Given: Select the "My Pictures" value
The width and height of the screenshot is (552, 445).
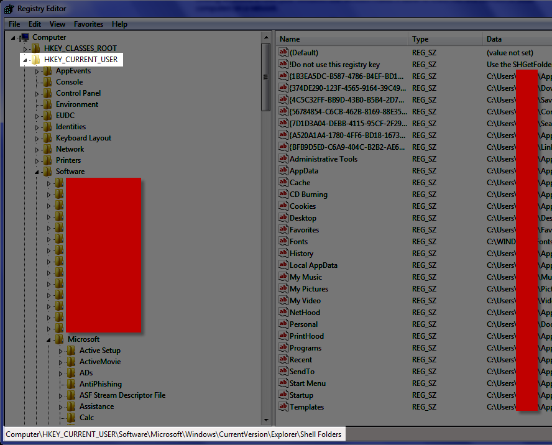Looking at the screenshot, I should point(309,288).
